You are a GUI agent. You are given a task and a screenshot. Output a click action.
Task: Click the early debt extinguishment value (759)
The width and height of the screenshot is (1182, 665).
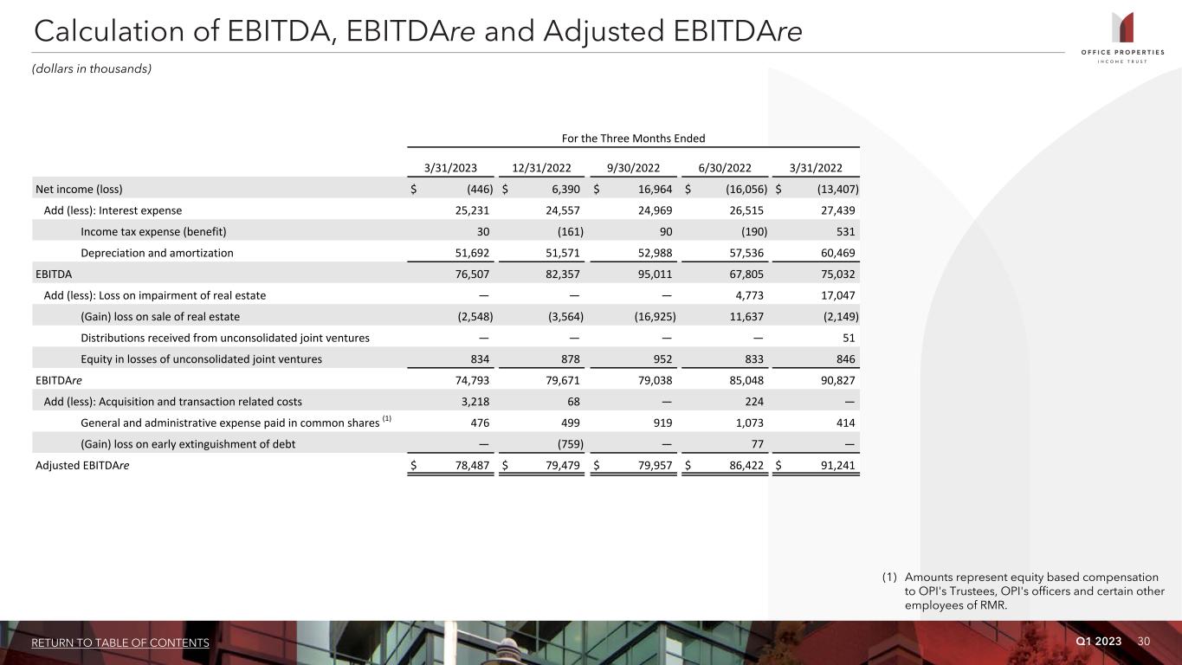click(569, 443)
